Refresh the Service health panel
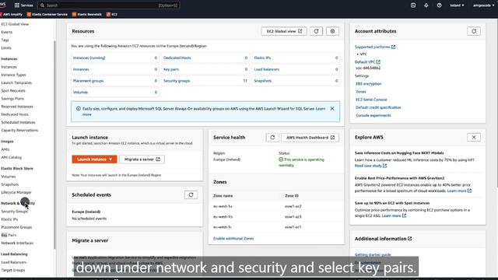Viewport: 498px width, 280px height. 272,138
